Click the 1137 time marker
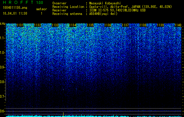This screenshot has height=117, width=184. 125,25
